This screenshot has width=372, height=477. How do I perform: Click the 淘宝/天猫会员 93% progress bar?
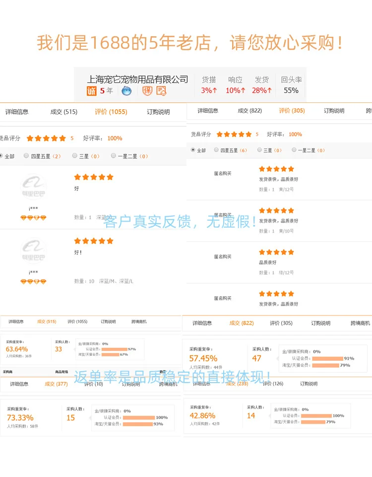coord(138,424)
